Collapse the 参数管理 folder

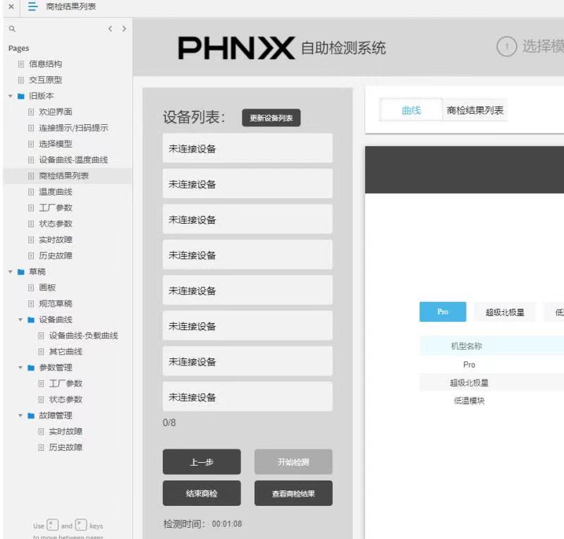(x=21, y=368)
